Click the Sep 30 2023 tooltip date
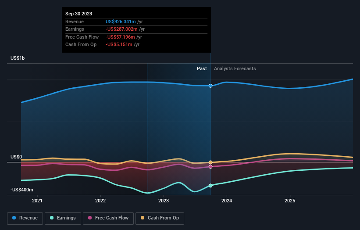360x230 pixels. (x=79, y=14)
